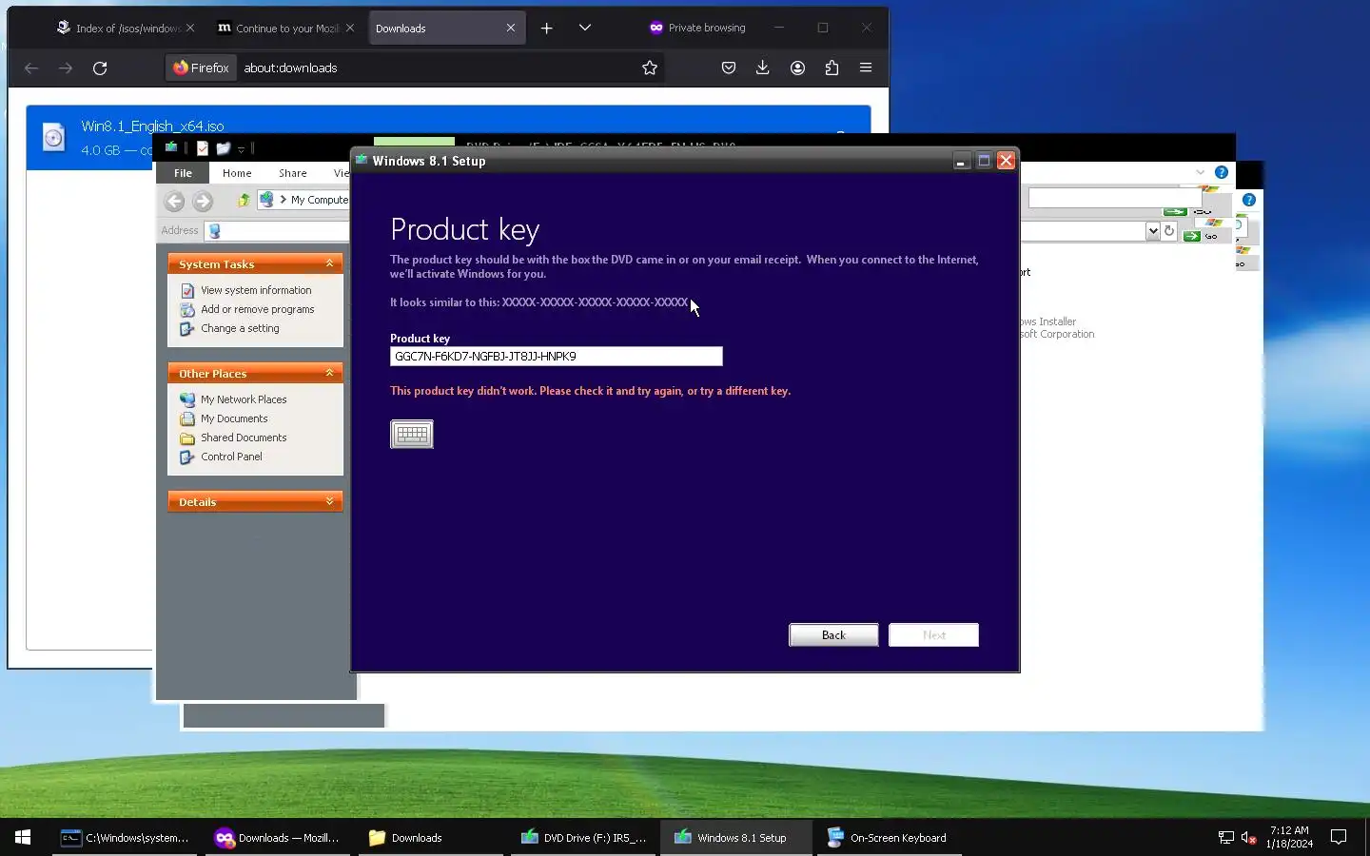1370x856 pixels.
Task: Click the Firefox back navigation arrow
Action: [x=31, y=68]
